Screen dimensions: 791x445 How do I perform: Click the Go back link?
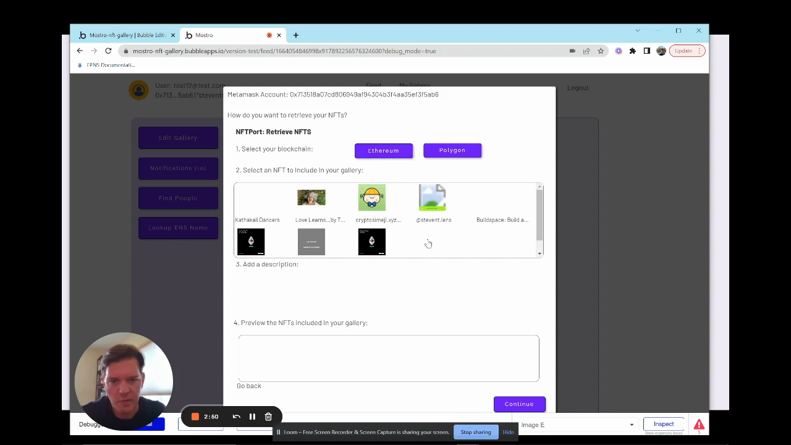(249, 386)
